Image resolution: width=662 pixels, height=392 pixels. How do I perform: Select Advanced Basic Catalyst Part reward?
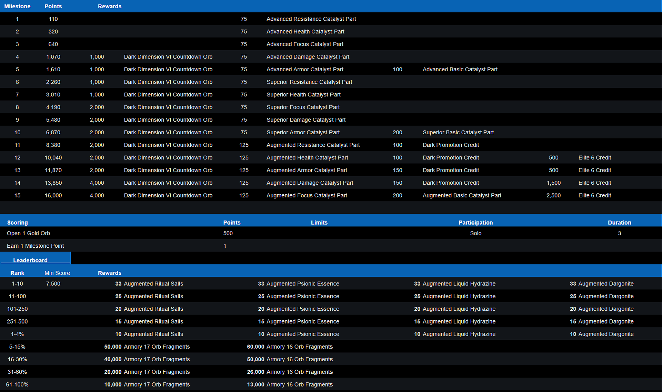[x=460, y=69]
